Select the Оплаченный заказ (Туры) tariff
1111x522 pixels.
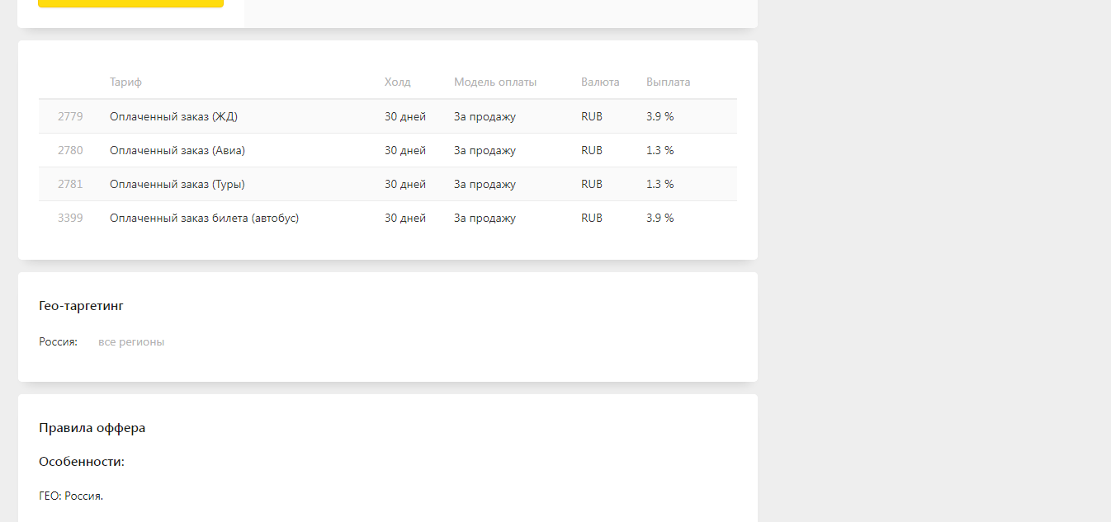point(177,185)
